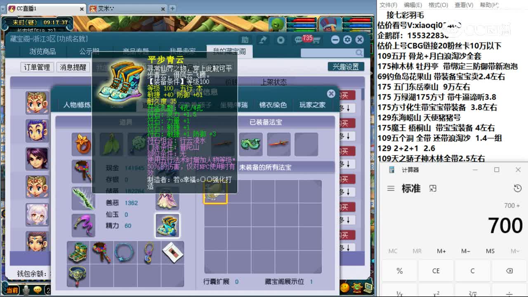Select the purple ribbon whip item
Viewport: 528px width, 297px height.
(x=83, y=225)
